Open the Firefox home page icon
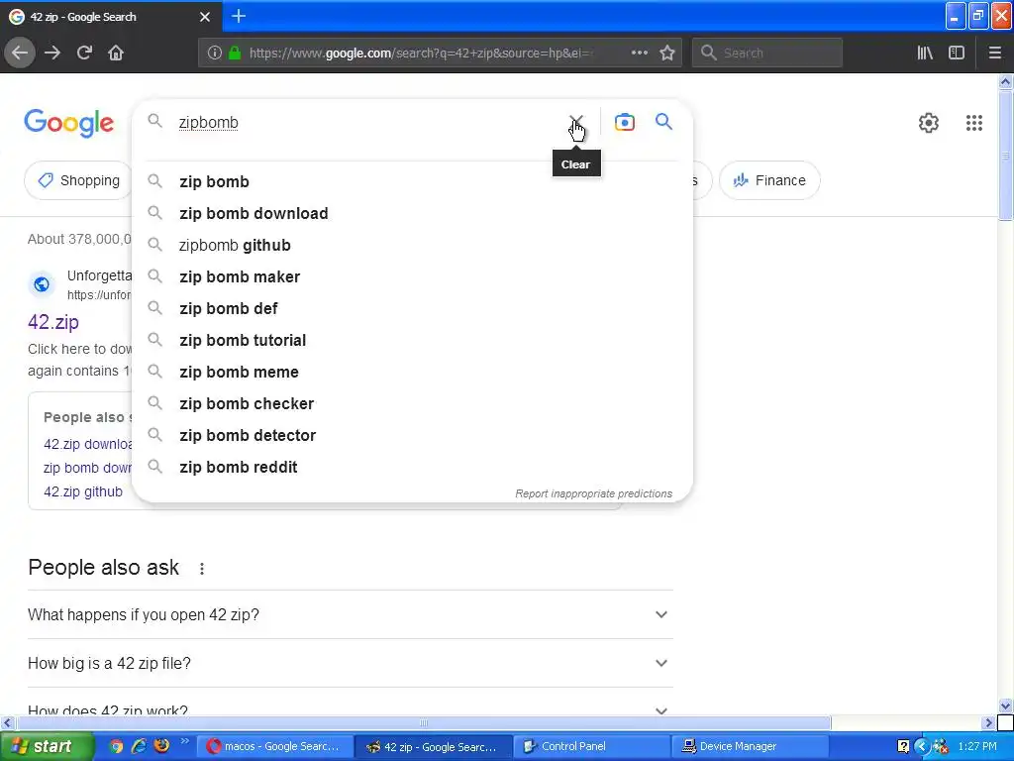Image resolution: width=1014 pixels, height=761 pixels. coord(116,54)
